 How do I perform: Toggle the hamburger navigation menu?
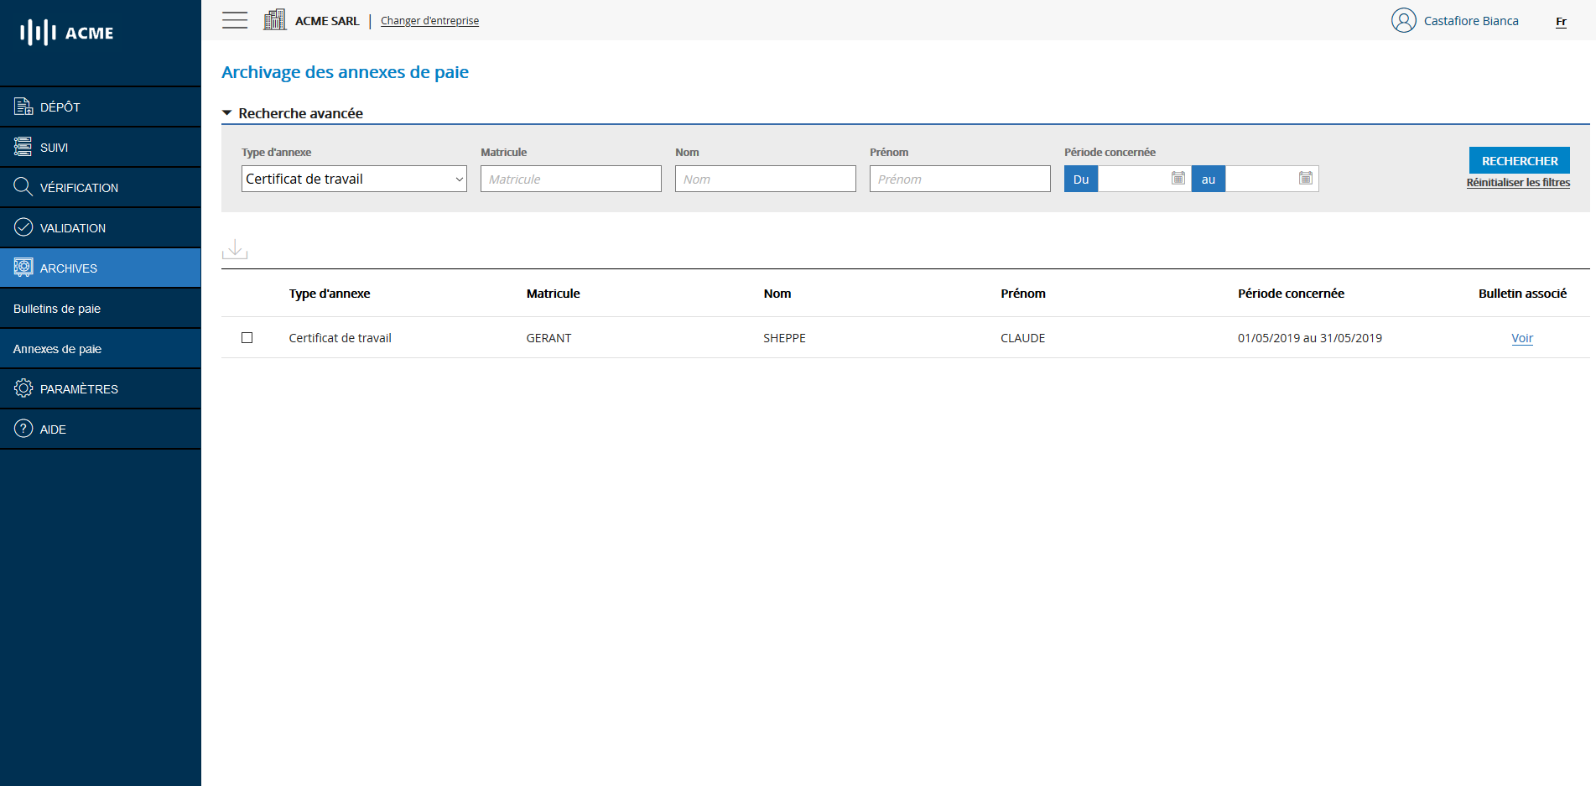coord(234,20)
